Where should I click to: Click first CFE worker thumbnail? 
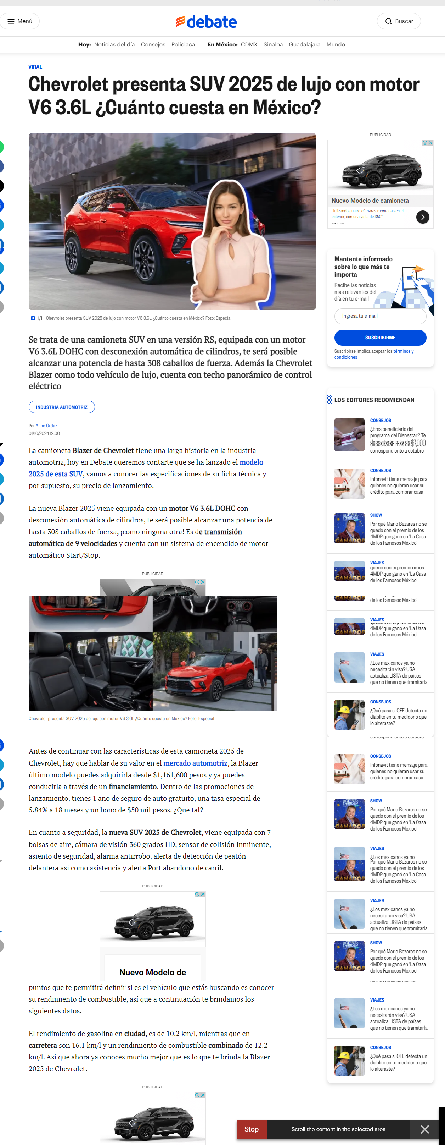click(350, 715)
